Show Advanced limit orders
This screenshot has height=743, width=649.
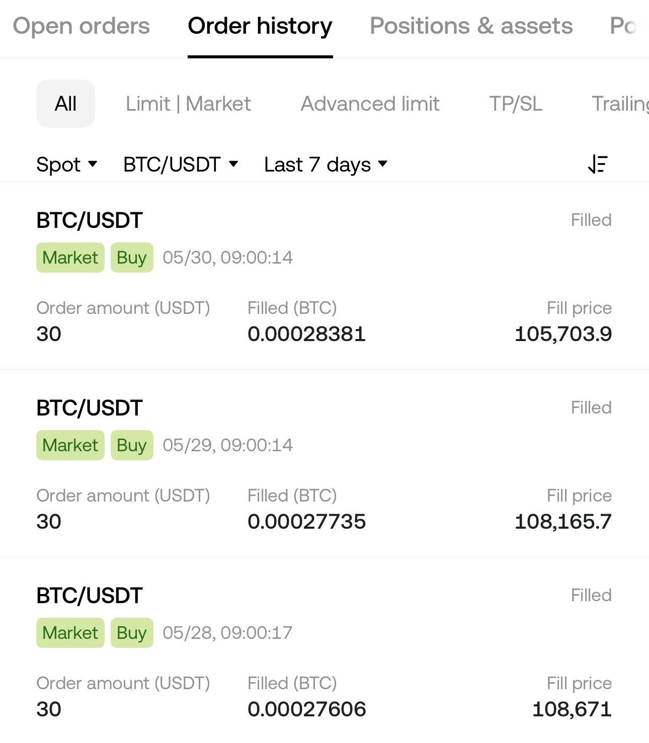(370, 104)
